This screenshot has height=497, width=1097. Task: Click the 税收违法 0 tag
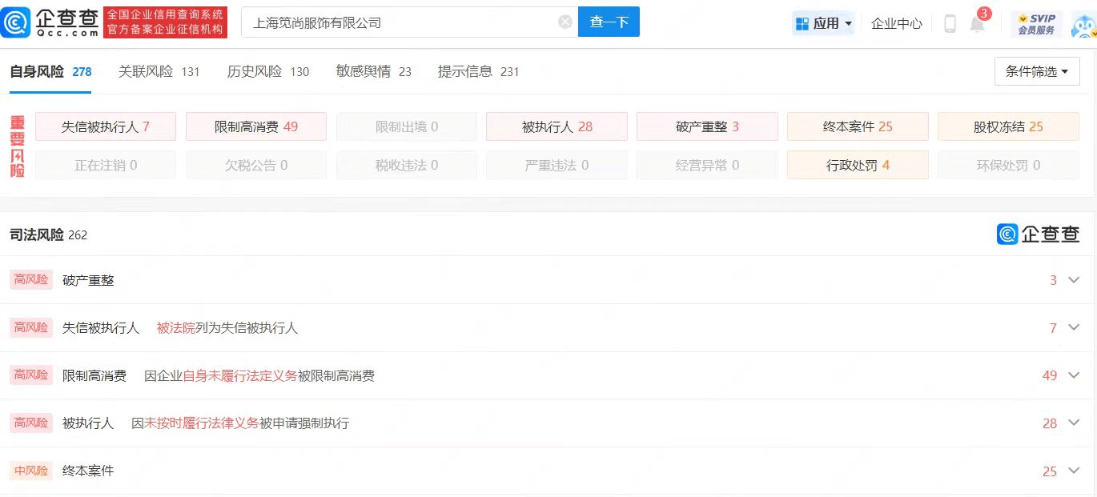[407, 165]
